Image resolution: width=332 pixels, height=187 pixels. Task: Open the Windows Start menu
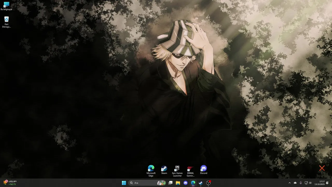tap(124, 183)
